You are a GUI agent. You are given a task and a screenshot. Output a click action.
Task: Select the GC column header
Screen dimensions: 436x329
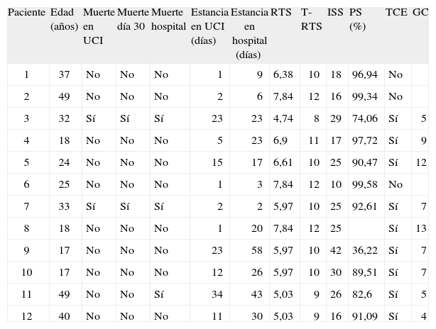[420, 13]
